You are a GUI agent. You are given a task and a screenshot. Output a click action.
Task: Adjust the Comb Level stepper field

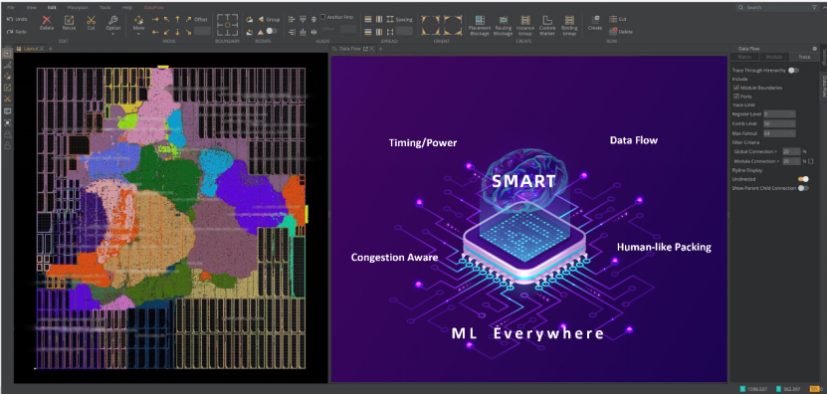point(779,123)
